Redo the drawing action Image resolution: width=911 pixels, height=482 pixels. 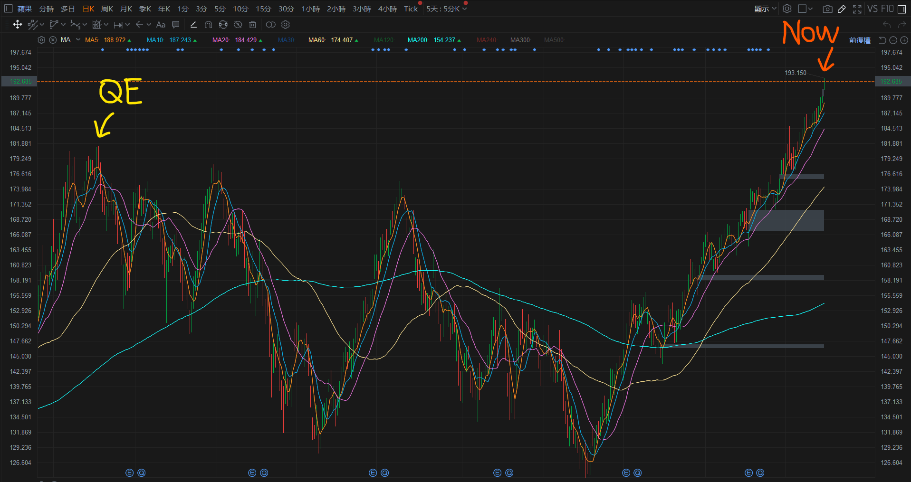point(902,25)
